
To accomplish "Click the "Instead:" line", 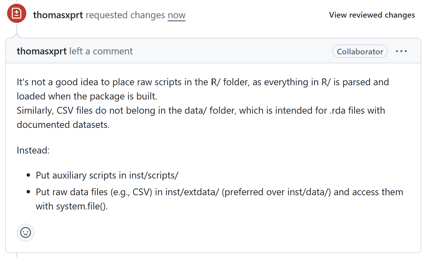I will 33,150.
